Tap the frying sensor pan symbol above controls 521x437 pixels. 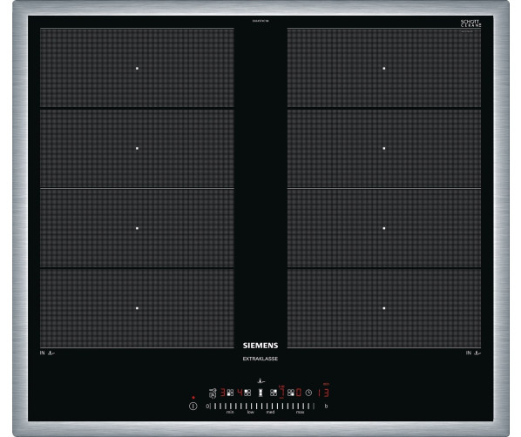[261, 381]
